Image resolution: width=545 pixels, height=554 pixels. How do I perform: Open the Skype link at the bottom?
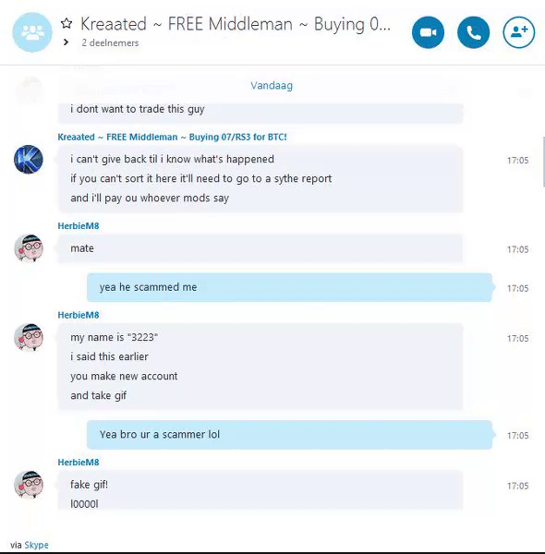[36, 545]
